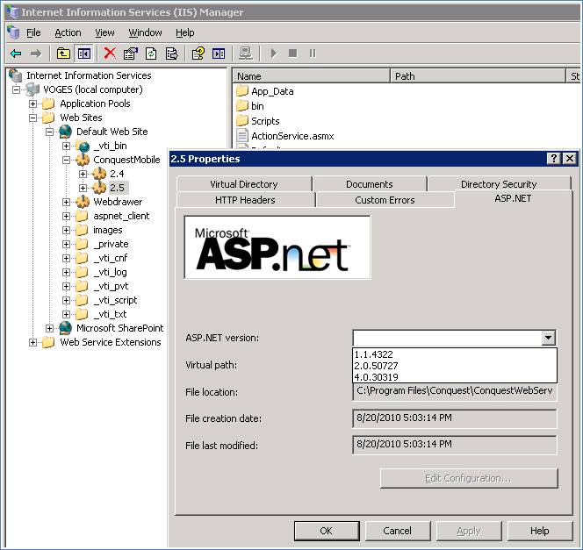Expand the Microsoft SharePoint node
Screen dimensions: 583x550
click(49, 328)
